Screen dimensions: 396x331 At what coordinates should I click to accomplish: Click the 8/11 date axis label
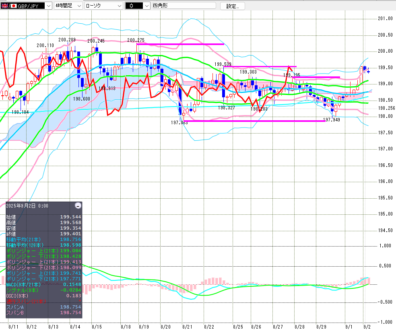pos(13,327)
